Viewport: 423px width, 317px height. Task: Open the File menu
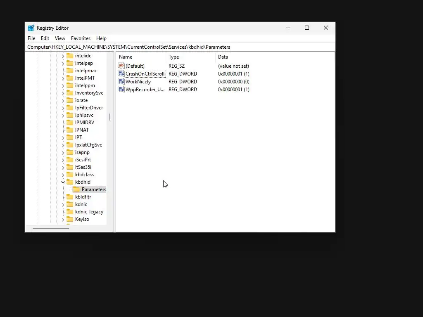point(31,38)
